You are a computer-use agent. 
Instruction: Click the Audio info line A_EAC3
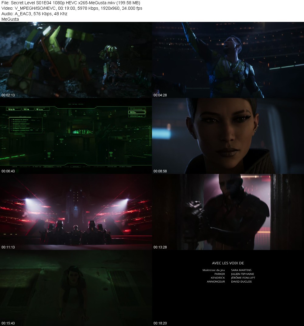(34, 14)
